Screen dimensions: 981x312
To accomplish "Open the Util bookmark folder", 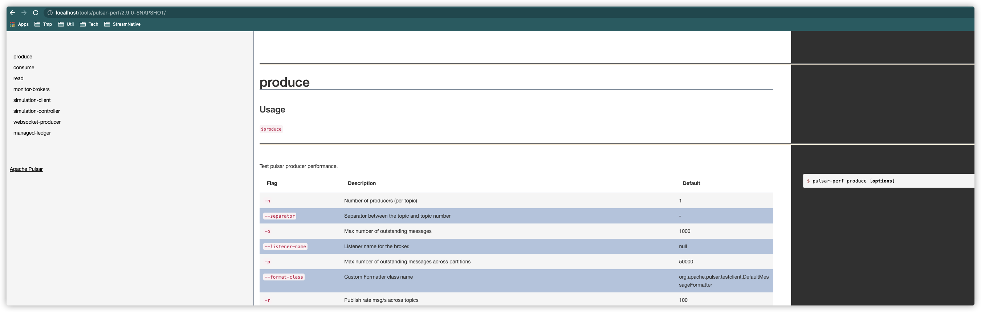I will pos(66,24).
